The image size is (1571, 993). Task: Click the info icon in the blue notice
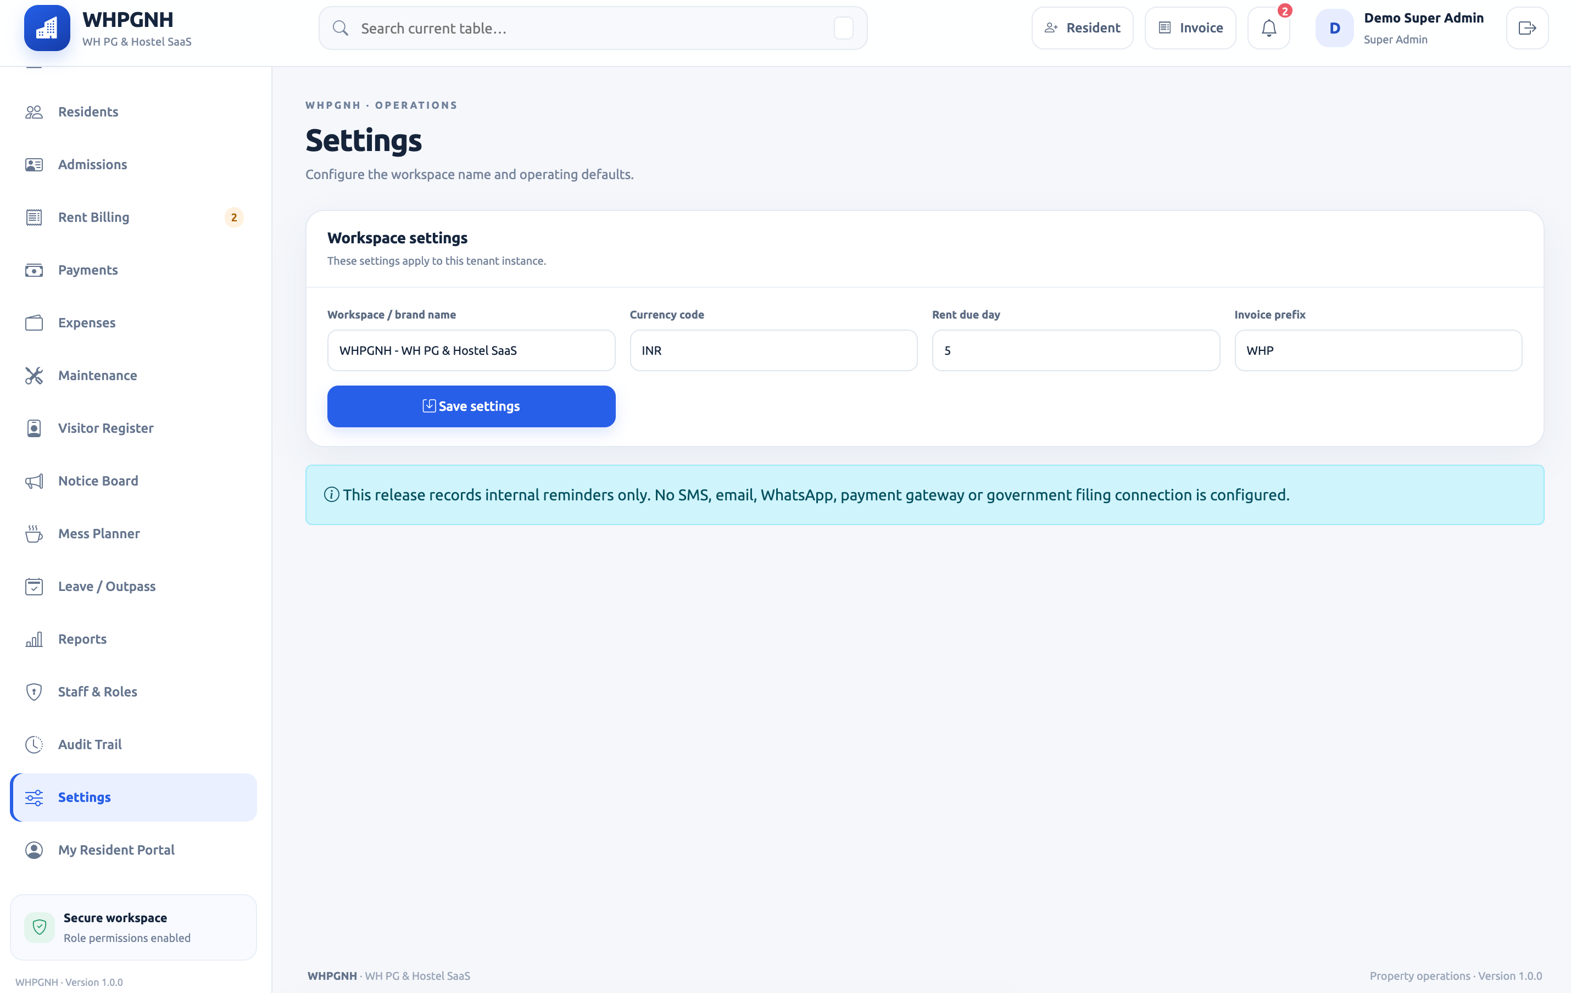pyautogui.click(x=331, y=494)
